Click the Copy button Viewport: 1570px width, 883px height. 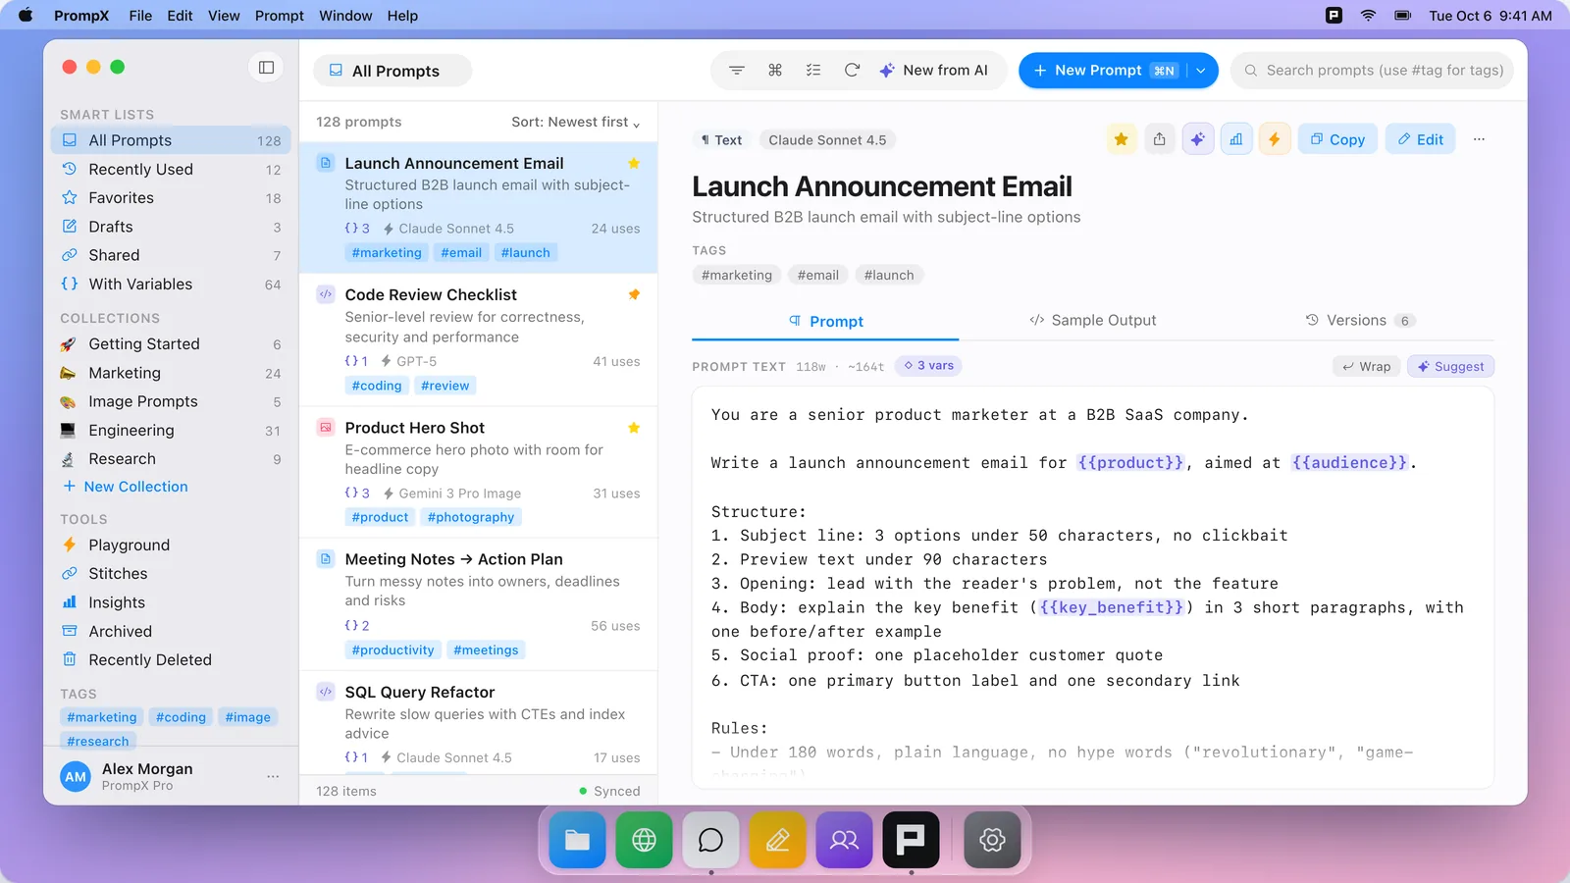(x=1337, y=139)
